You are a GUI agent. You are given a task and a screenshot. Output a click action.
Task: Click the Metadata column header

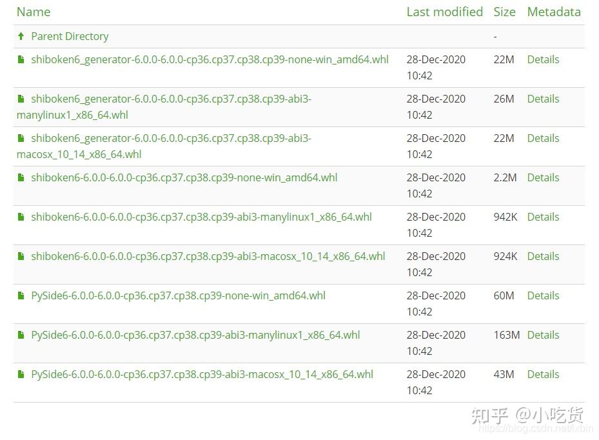[553, 12]
